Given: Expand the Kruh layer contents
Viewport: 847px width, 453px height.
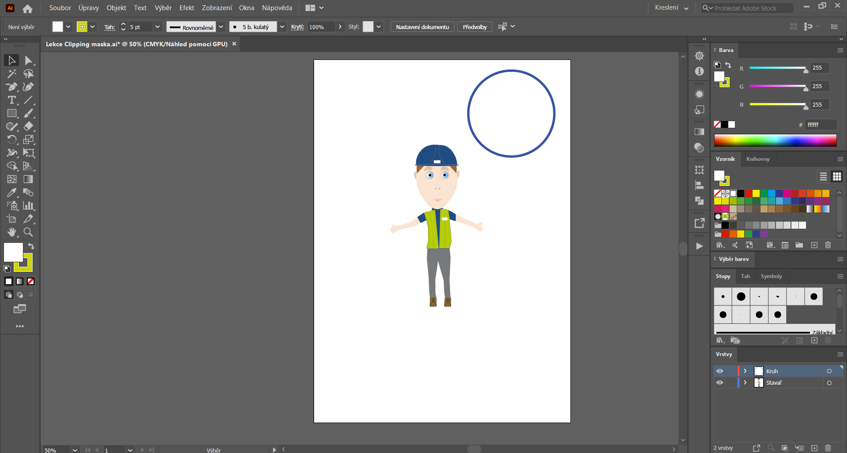Looking at the screenshot, I should coord(745,371).
